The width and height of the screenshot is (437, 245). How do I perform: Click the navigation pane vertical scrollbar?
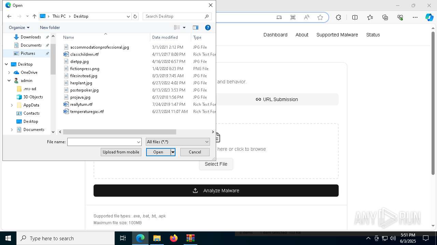(x=53, y=59)
